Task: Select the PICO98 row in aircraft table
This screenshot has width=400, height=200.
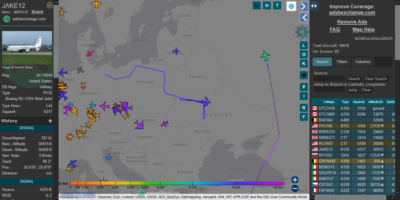Action: coord(353,126)
